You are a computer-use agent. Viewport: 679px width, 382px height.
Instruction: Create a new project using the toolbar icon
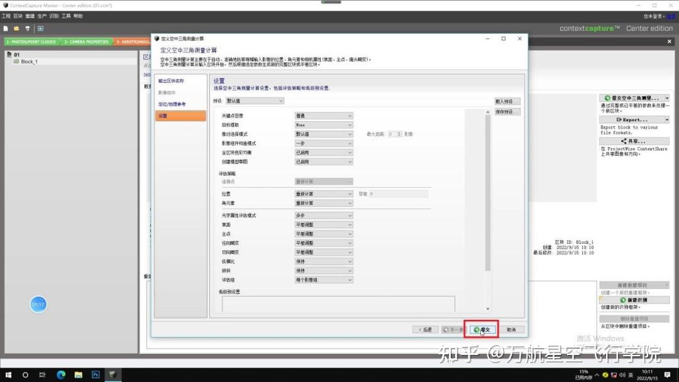click(6, 28)
